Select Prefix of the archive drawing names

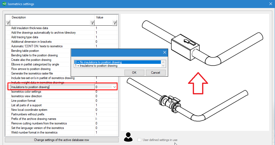click(61, 119)
